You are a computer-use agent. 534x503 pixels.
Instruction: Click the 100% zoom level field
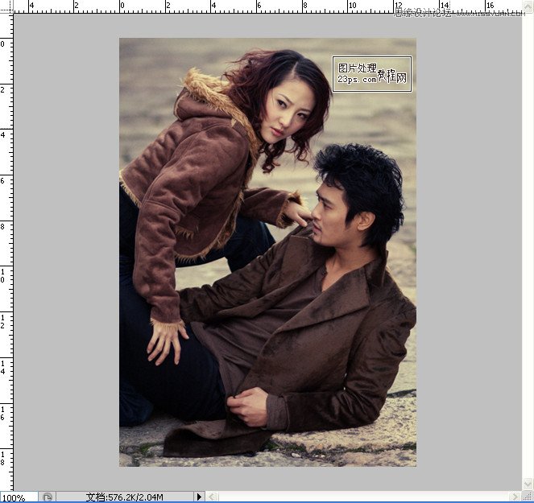point(16,497)
